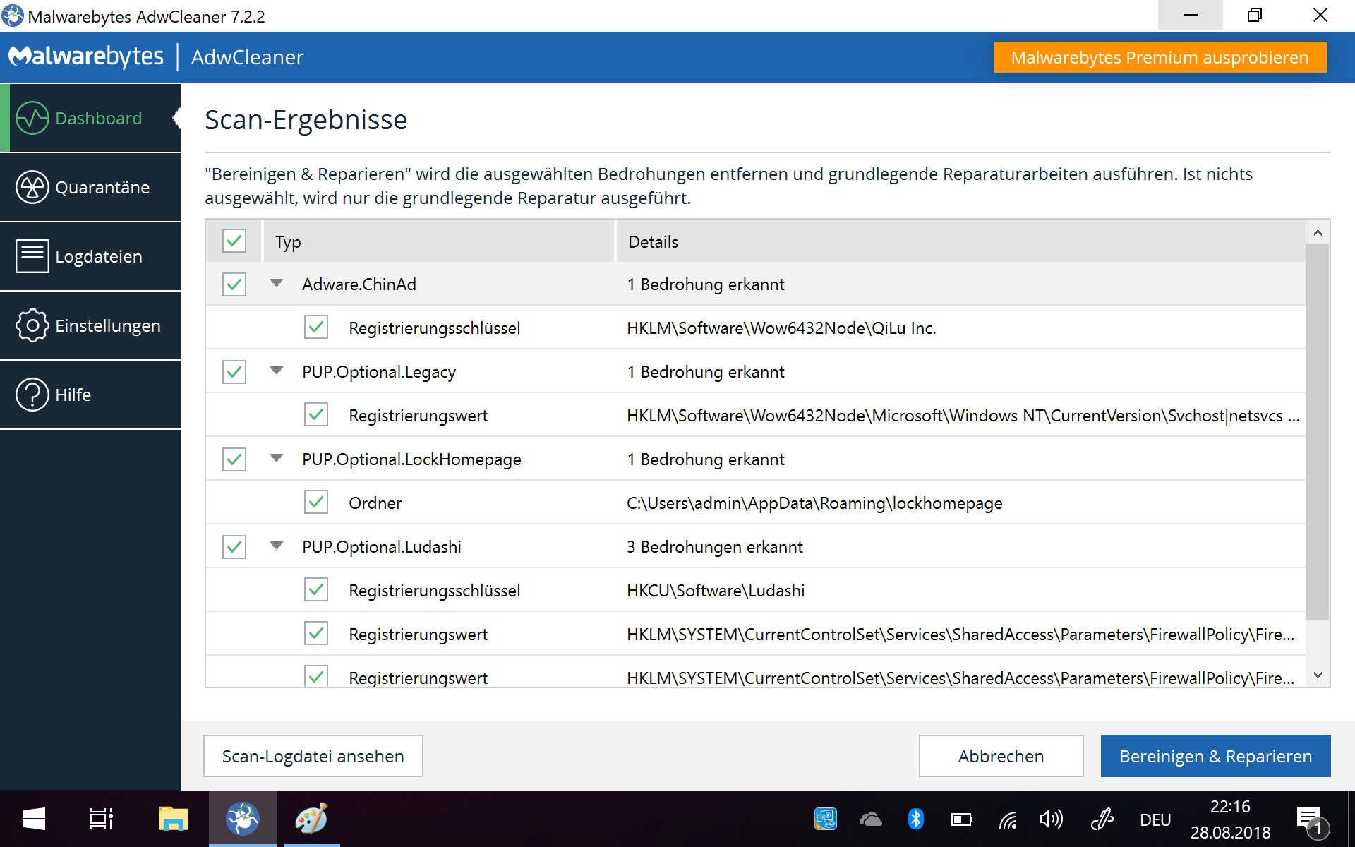Click the Logdateien document icon
Image resolution: width=1355 pixels, height=847 pixels.
(x=32, y=256)
